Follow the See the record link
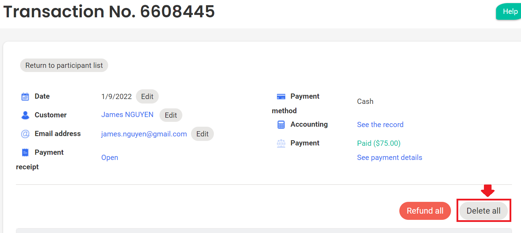The height and width of the screenshot is (233, 521). tap(380, 125)
